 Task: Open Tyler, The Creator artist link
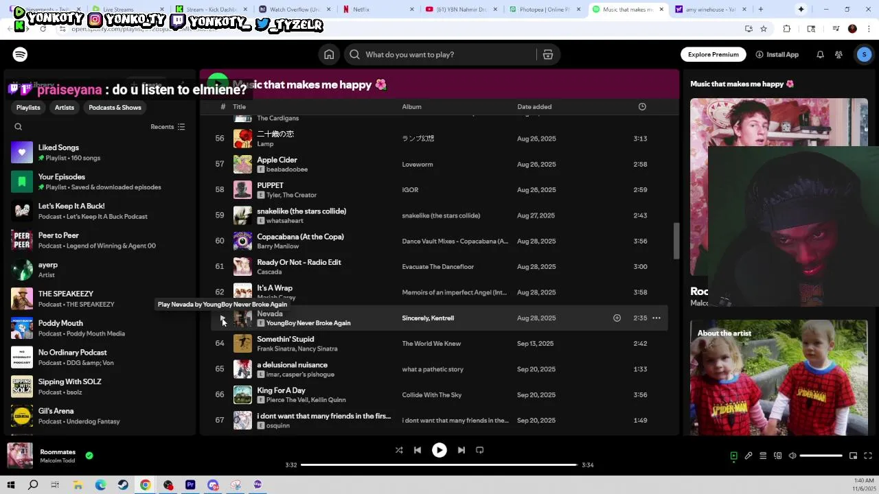point(291,195)
